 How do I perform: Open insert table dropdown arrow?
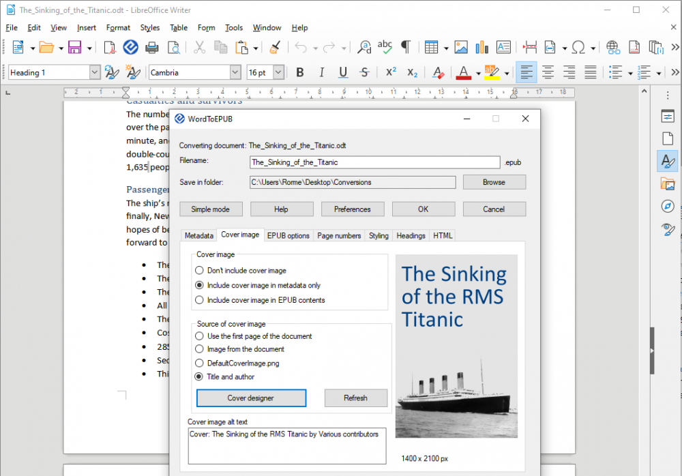[446, 48]
